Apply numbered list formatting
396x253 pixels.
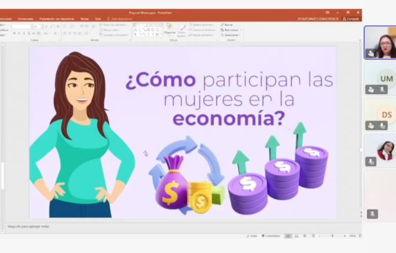[x=72, y=26]
